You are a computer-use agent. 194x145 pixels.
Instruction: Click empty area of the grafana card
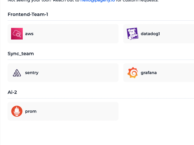pyautogui.click(x=176, y=73)
